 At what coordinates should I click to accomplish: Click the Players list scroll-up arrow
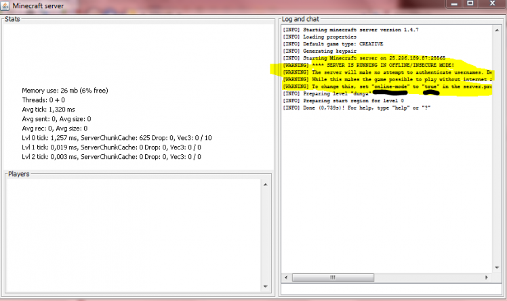[x=266, y=185]
